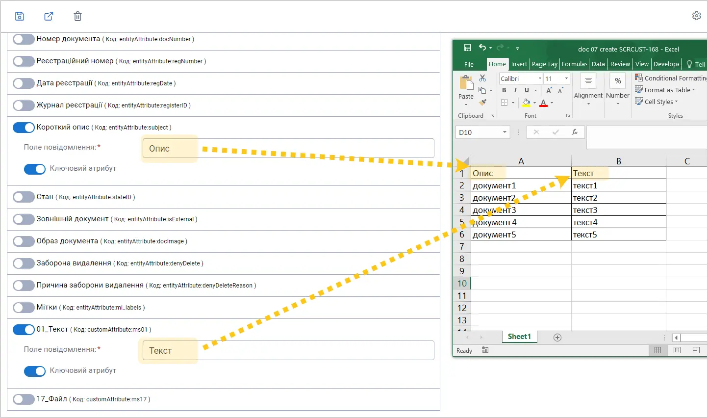Toggle Ключовий атрибут under Короткий опис
Viewport: 708px width, 418px height.
(35, 169)
